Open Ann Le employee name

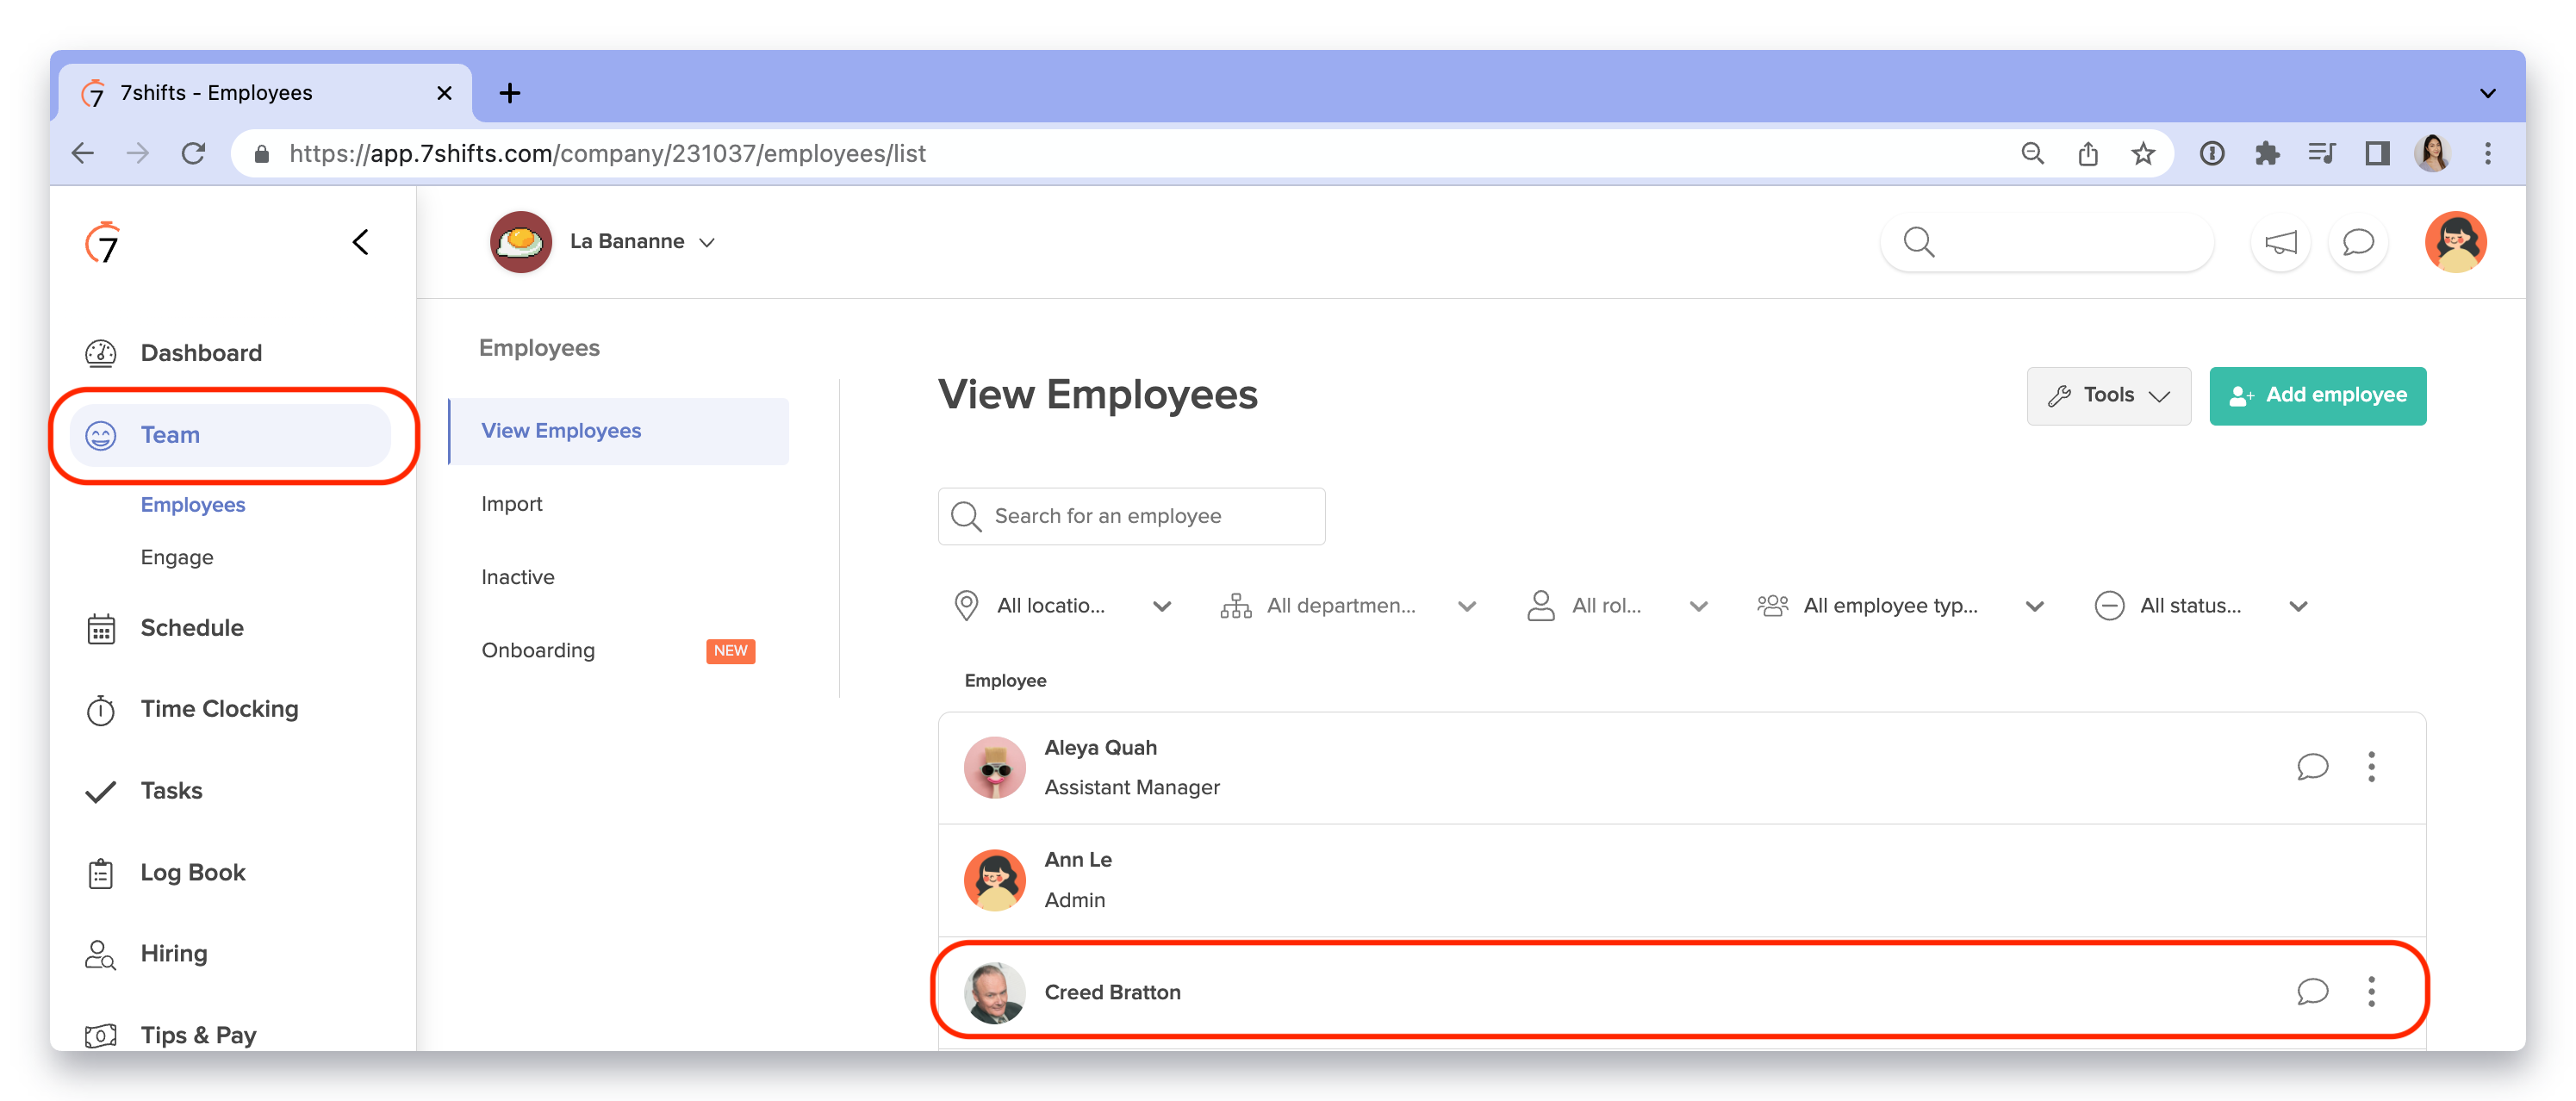click(x=1078, y=860)
